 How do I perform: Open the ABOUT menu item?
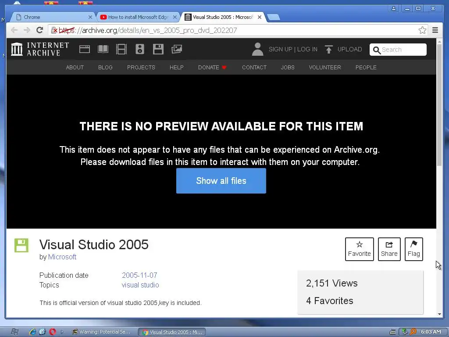[x=75, y=67]
